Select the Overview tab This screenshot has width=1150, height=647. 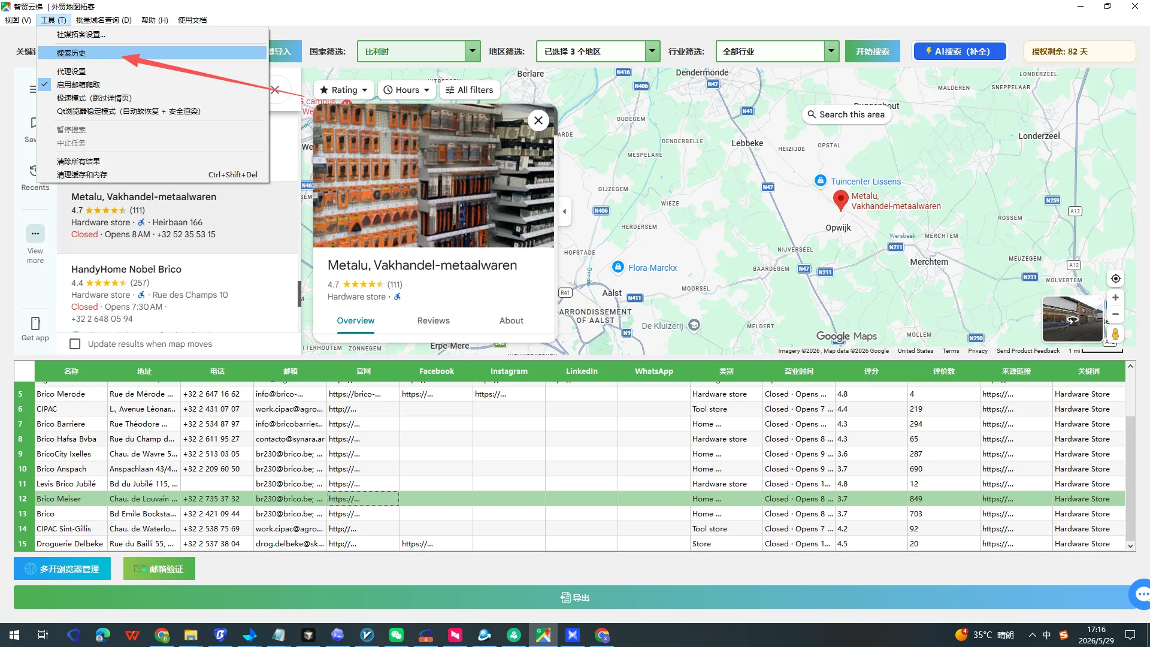pos(355,321)
